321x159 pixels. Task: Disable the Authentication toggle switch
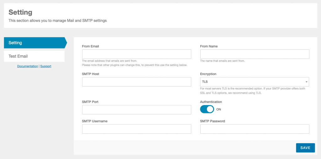coord(207,109)
